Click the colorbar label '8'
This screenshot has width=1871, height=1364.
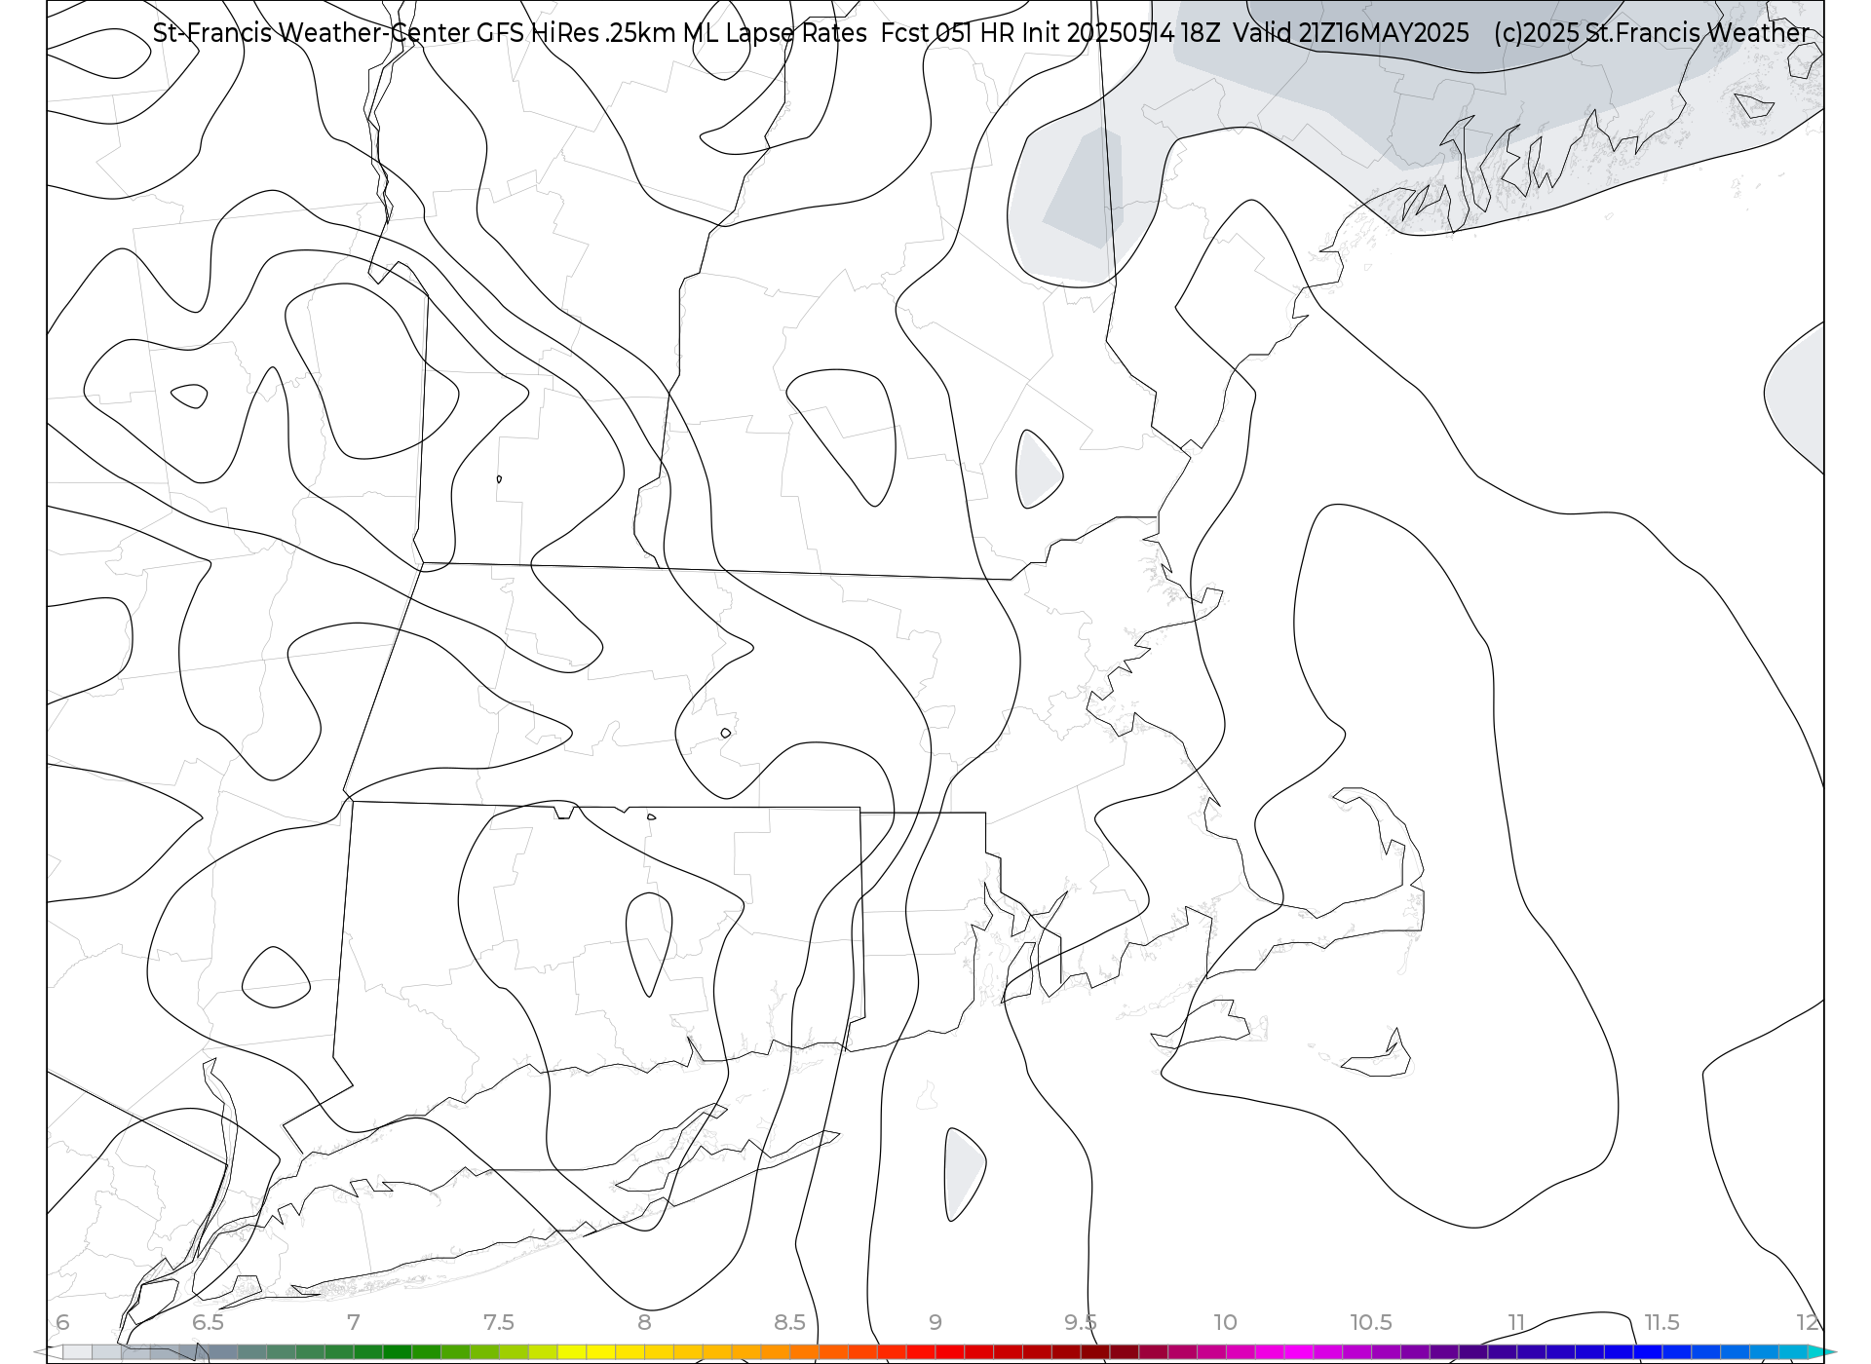click(x=644, y=1322)
